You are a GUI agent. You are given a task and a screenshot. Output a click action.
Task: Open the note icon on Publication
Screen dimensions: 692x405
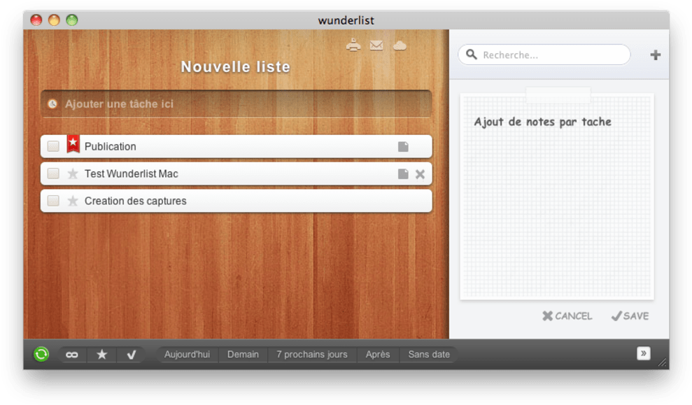click(403, 146)
